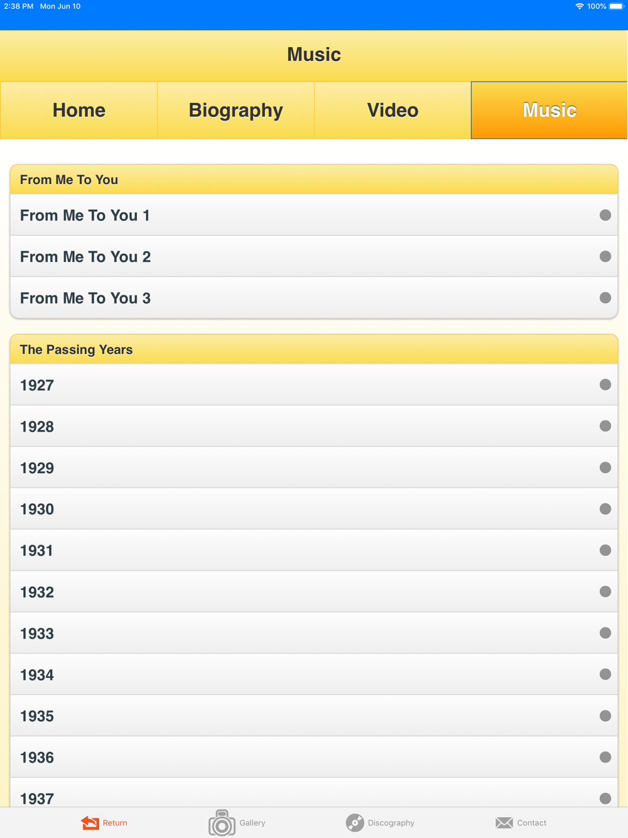
Task: Click the Discography label in bottom bar
Action: pos(391,823)
